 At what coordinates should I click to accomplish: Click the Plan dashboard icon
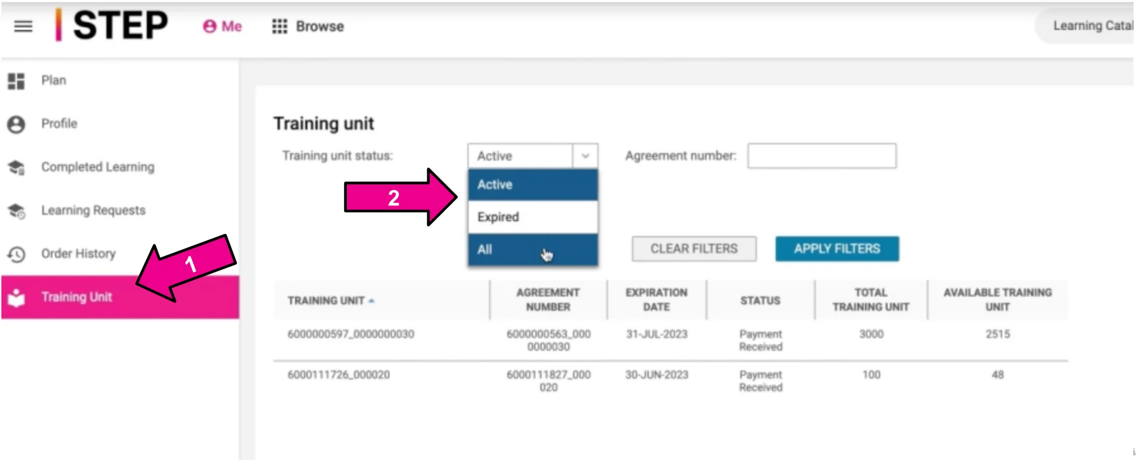click(x=16, y=81)
